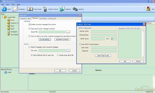Open Compose envelope icon

tap(15, 9)
